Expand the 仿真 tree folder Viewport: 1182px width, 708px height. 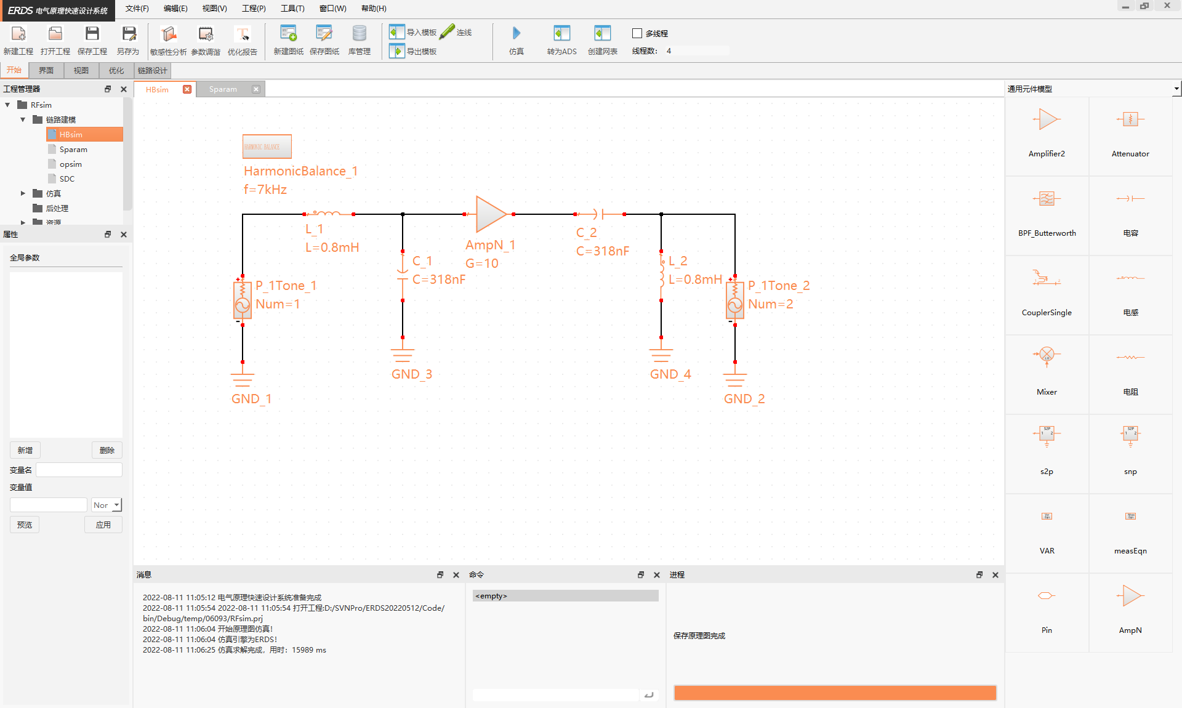23,193
